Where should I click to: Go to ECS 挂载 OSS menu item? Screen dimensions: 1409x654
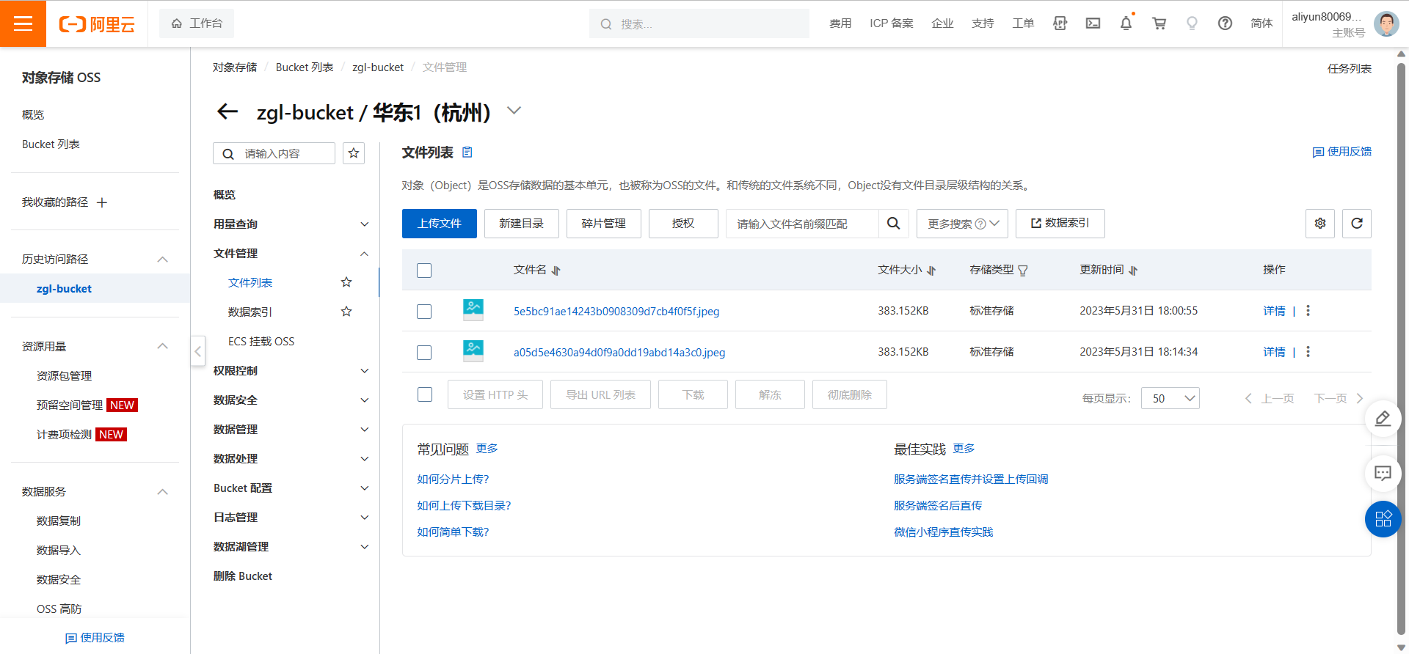(261, 342)
